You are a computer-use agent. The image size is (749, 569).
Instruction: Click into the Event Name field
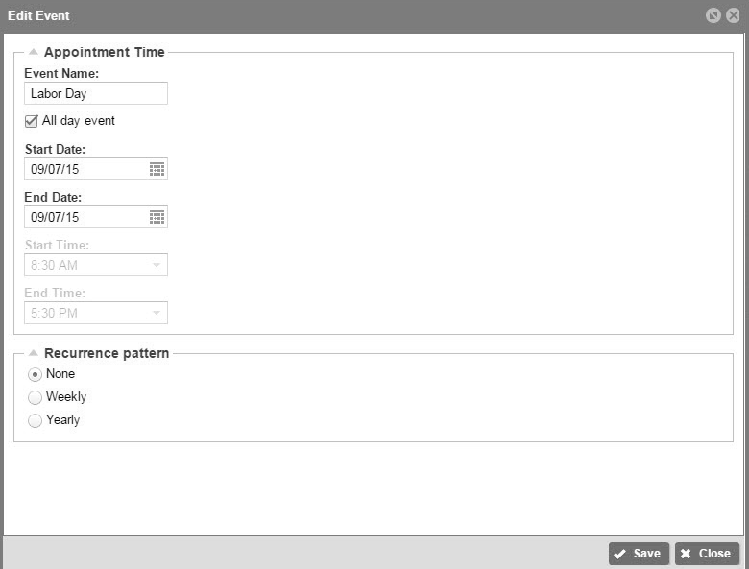(x=96, y=93)
